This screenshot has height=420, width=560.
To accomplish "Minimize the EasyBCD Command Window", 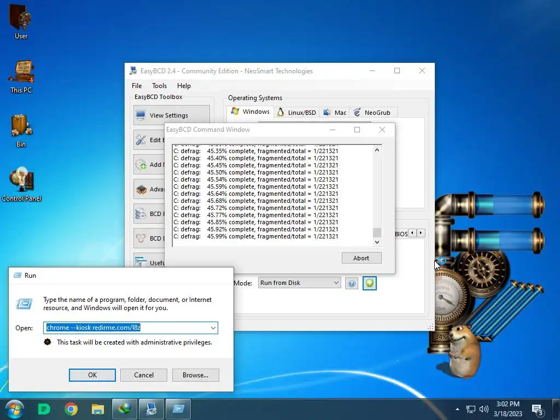I will pyautogui.click(x=332, y=130).
